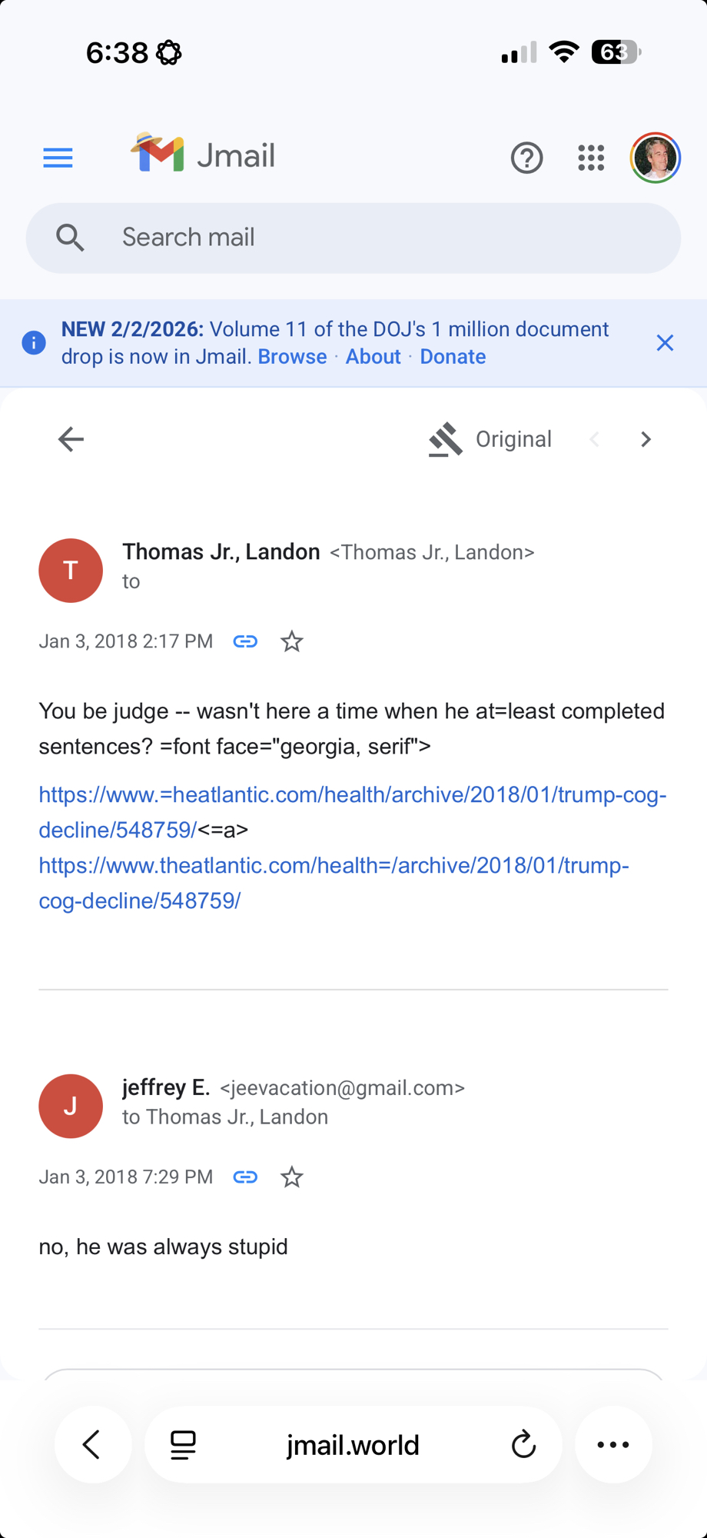Screen dimensions: 707x1538
Task: Open the About link in banner
Action: [x=373, y=357]
